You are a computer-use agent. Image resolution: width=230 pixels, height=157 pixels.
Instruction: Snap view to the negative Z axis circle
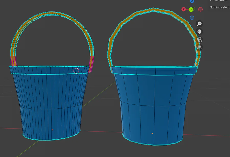[x=192, y=18]
